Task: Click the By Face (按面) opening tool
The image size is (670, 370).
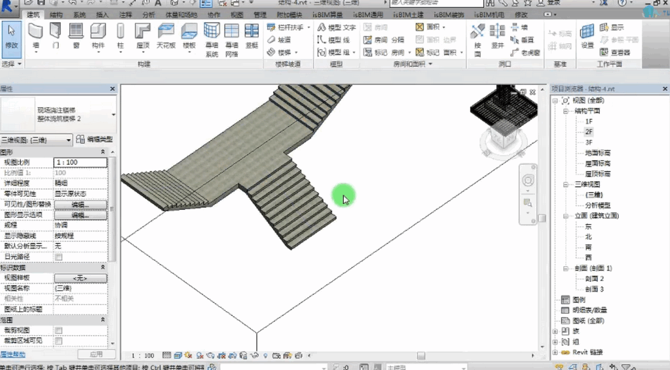Action: (x=477, y=39)
